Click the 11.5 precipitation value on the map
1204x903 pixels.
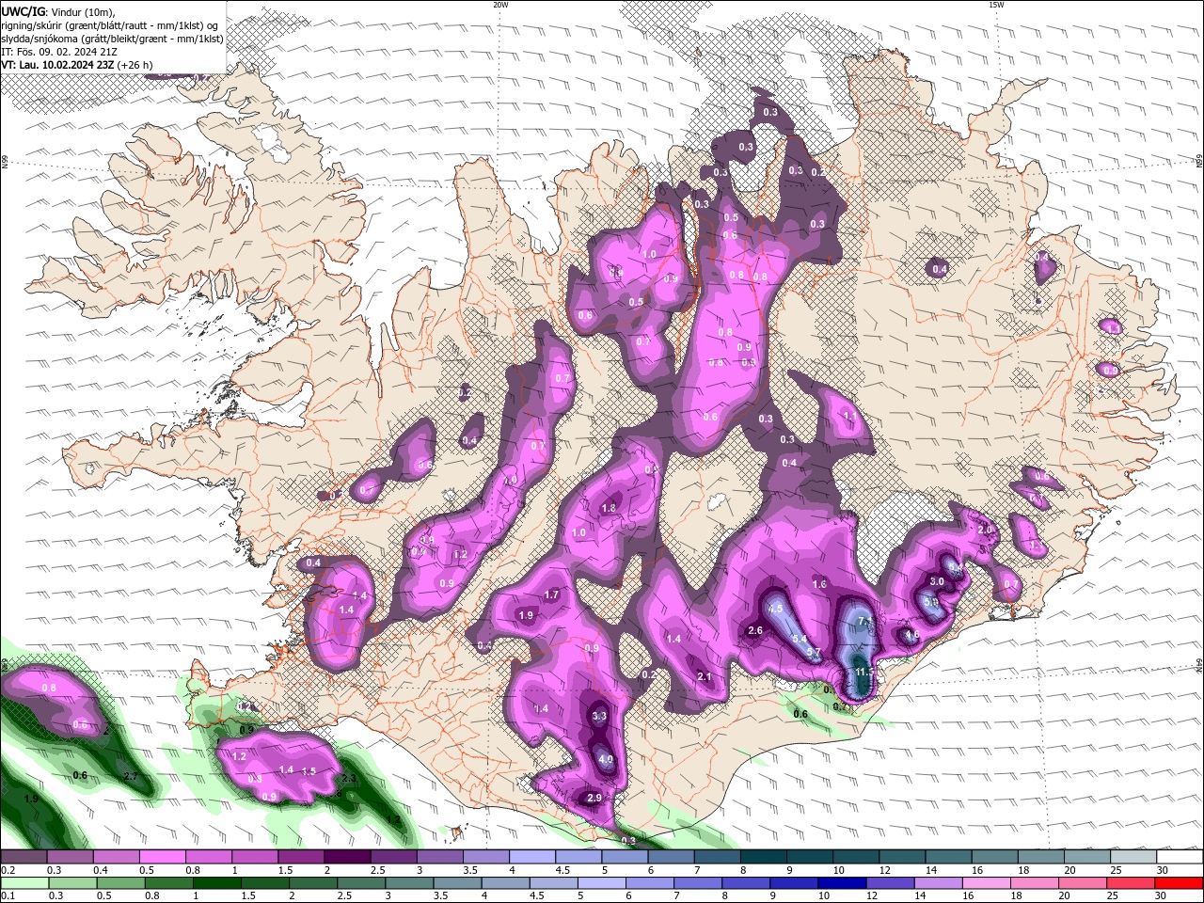pyautogui.click(x=864, y=672)
